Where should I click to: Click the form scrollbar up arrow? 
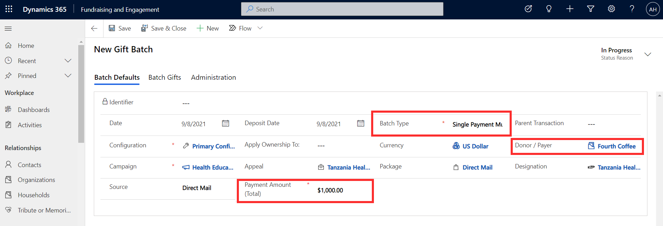click(660, 95)
